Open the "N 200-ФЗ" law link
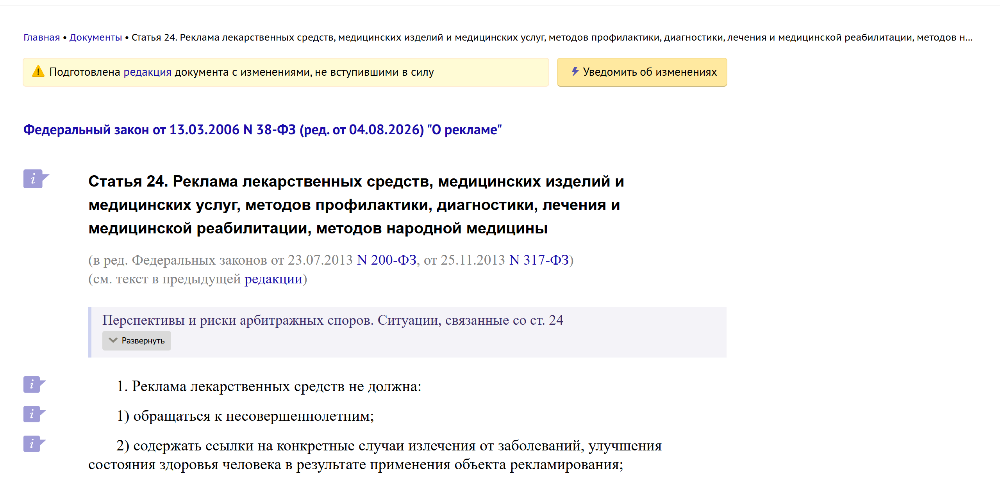The width and height of the screenshot is (1000, 484). [386, 260]
